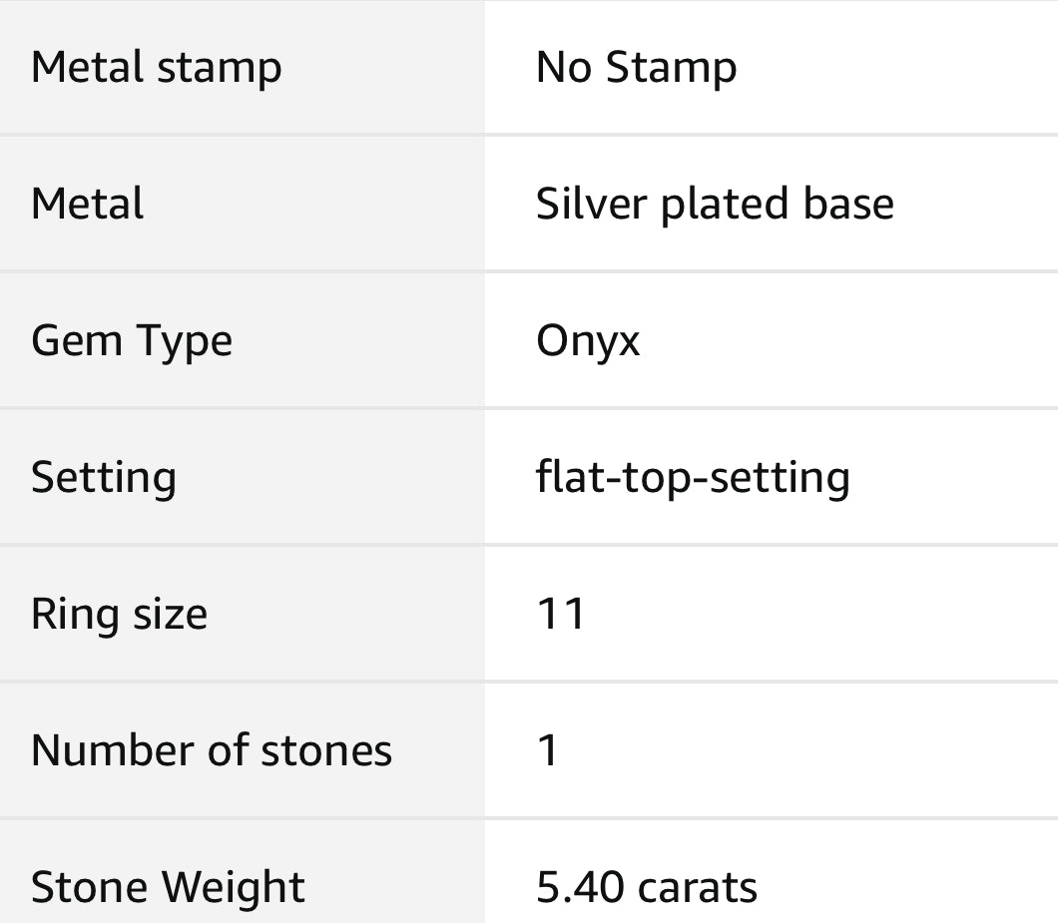Select the Onyx value
The width and height of the screenshot is (1058, 923).
[x=588, y=342]
